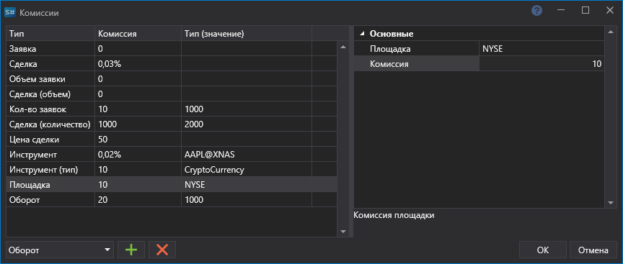Image resolution: width=623 pixels, height=264 pixels.
Task: Select the Инструмент row
Action: coord(172,155)
